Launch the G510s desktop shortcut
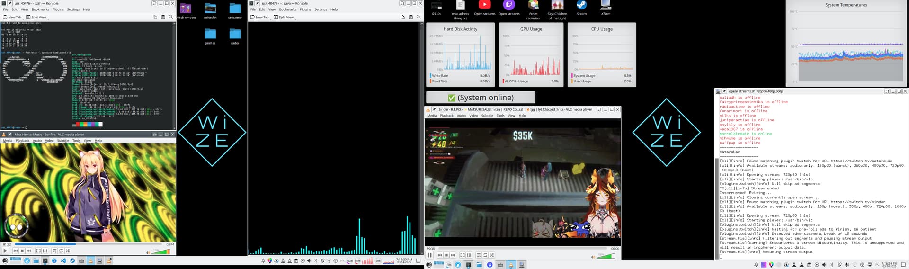Image resolution: width=909 pixels, height=269 pixels. click(436, 8)
